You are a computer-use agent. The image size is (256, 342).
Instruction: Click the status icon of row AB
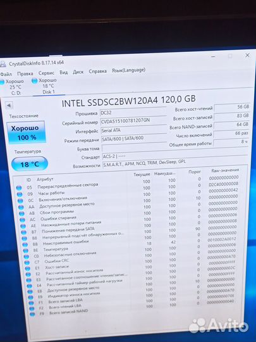coord(21,213)
